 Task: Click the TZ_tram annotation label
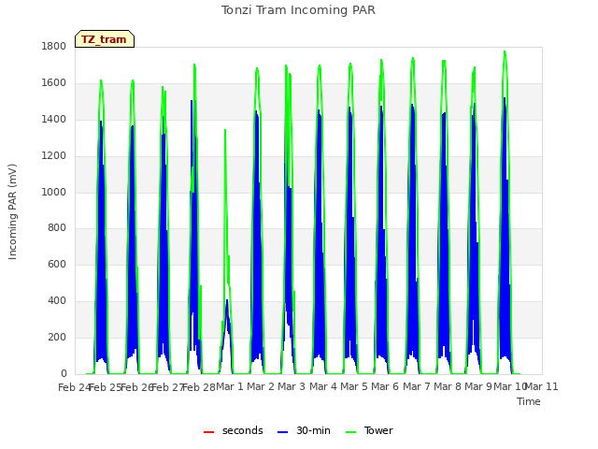coord(104,39)
